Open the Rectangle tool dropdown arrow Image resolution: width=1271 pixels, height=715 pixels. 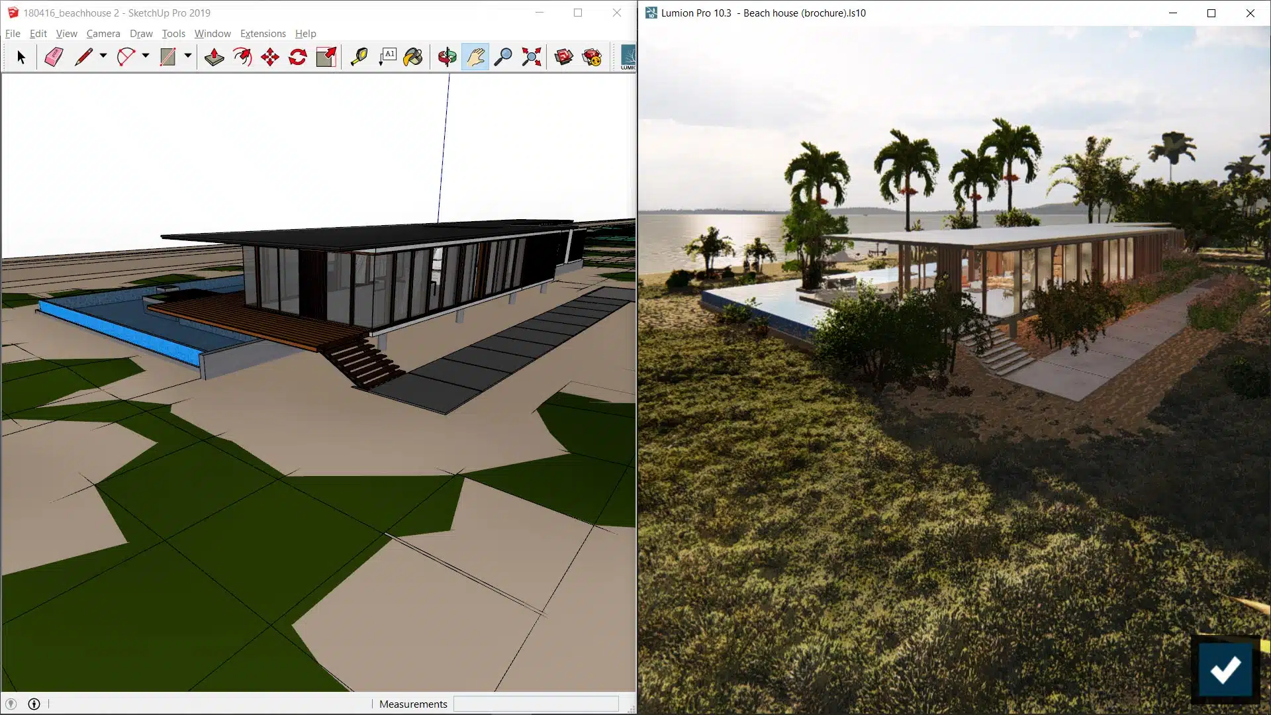point(188,57)
